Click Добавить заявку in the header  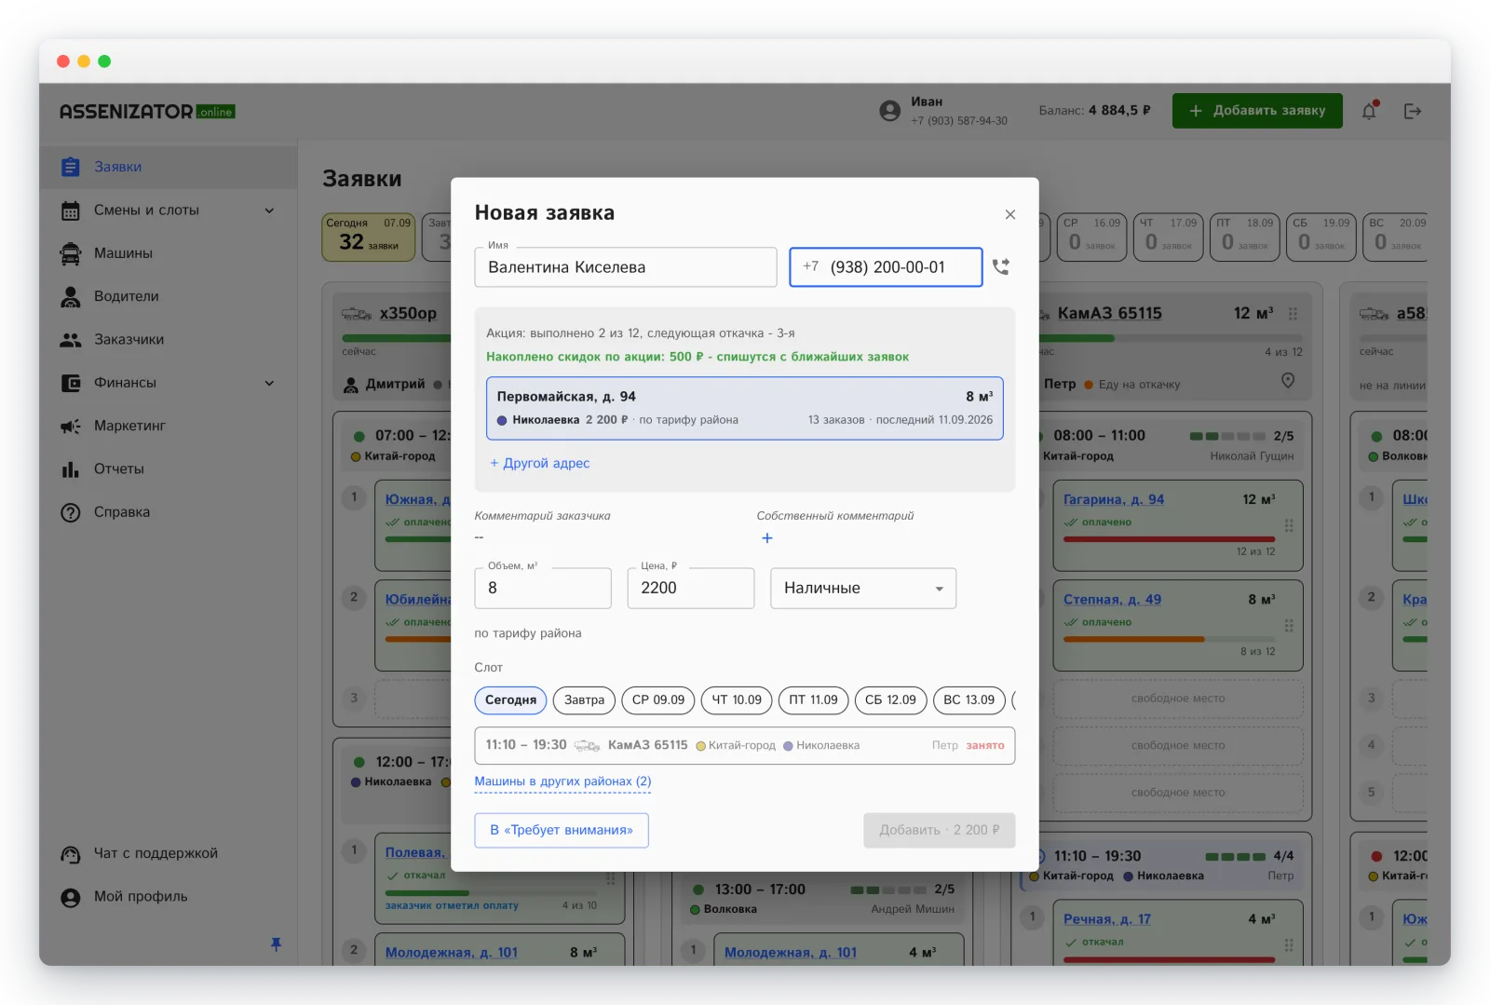[1257, 111]
